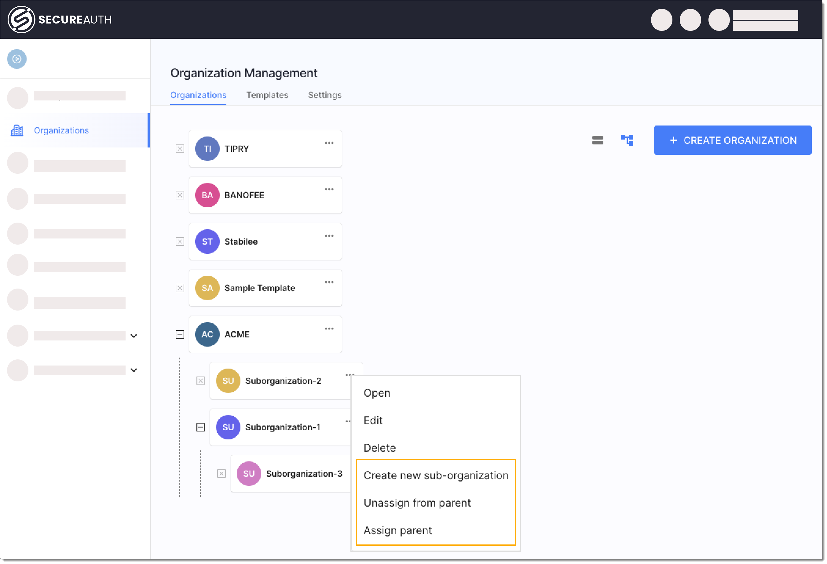Open the Stabilee organization card
Image resolution: width=827 pixels, height=564 pixels.
click(x=265, y=242)
